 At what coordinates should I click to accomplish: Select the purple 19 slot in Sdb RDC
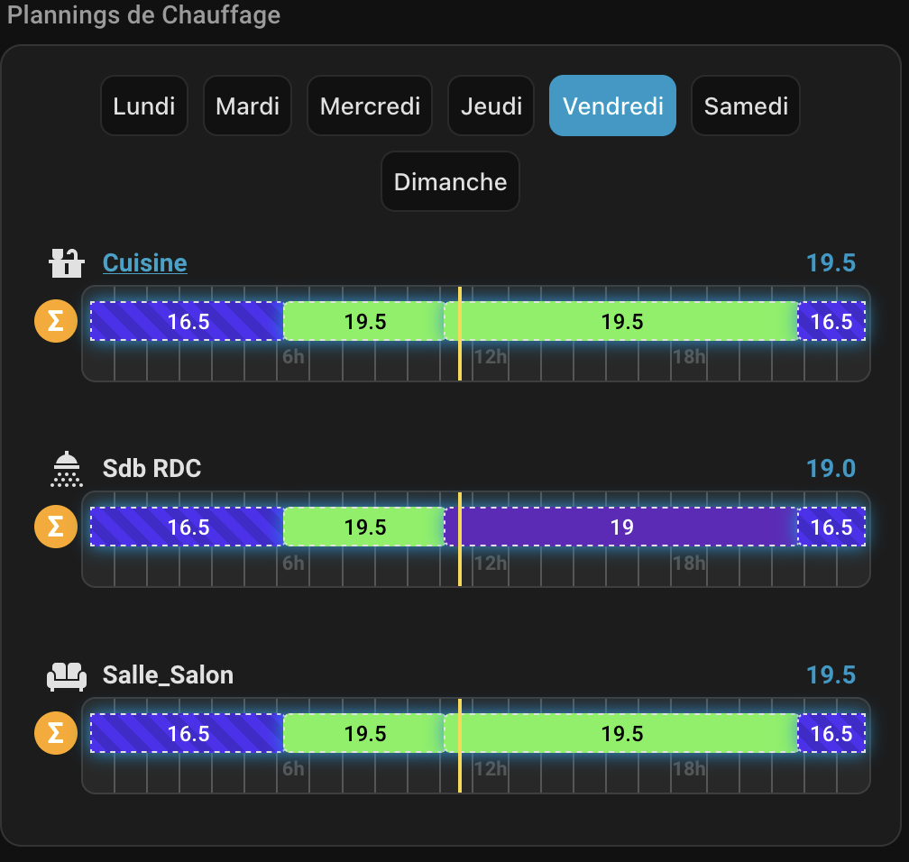coord(622,527)
